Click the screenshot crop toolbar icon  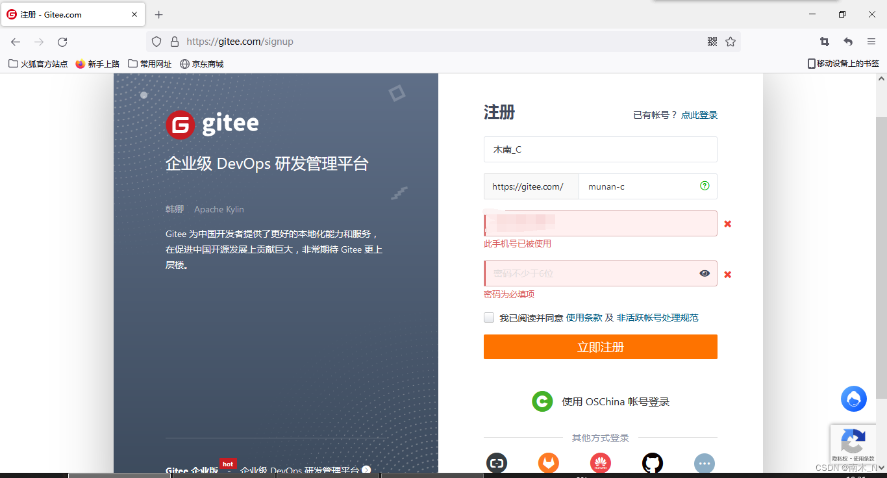click(825, 42)
